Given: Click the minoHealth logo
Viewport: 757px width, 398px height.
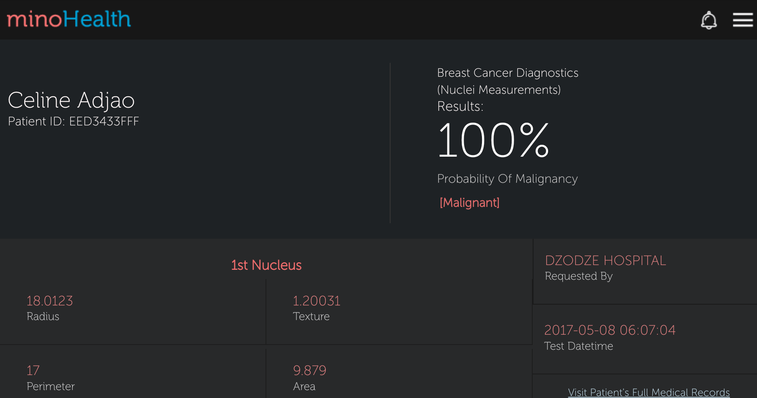Looking at the screenshot, I should 69,19.
